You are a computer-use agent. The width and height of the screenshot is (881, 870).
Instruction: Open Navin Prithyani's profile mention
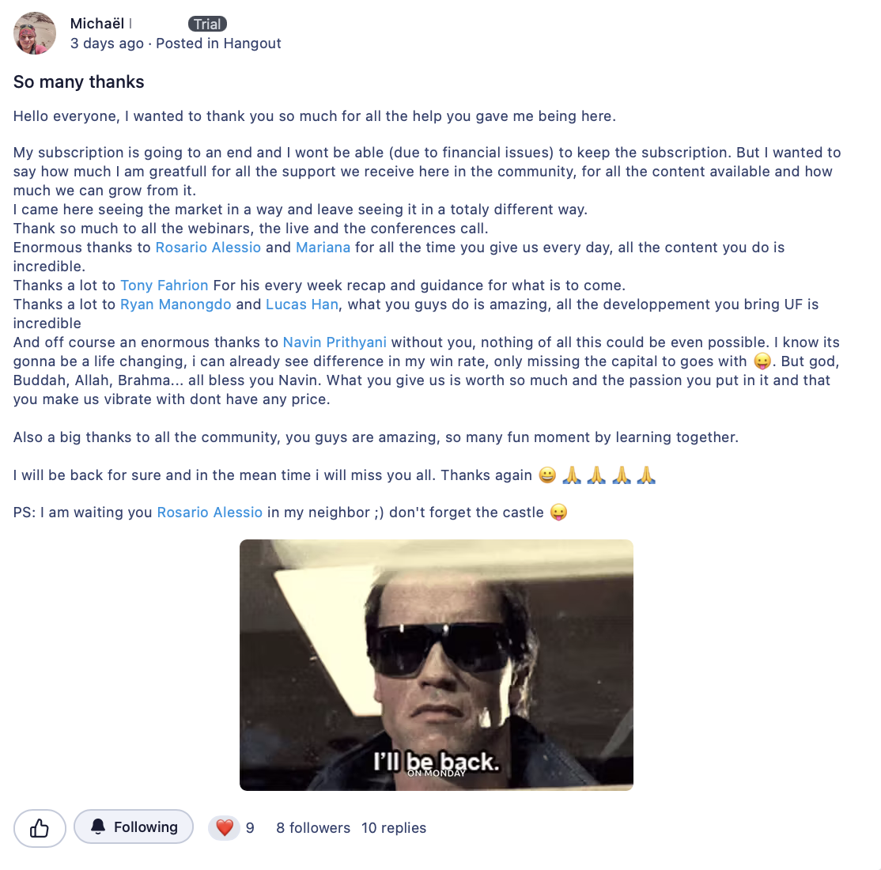(335, 342)
